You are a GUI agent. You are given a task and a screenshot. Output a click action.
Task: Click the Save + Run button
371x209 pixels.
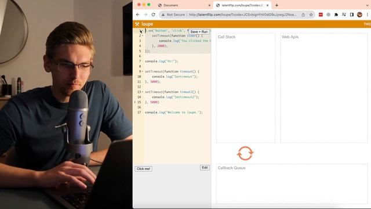click(199, 31)
